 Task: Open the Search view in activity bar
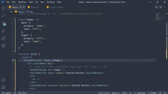pos(3,16)
